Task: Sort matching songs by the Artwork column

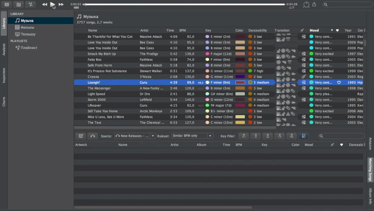Action: (x=81, y=145)
